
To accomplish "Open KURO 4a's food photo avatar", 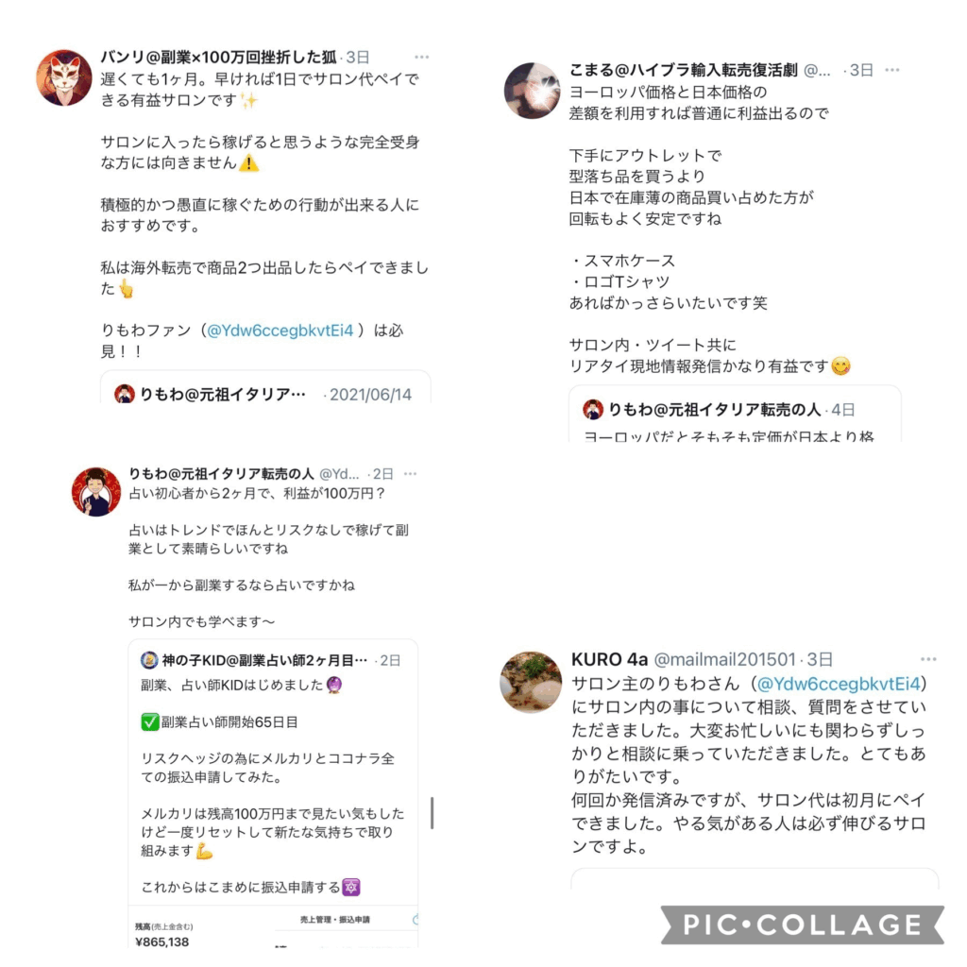I will coord(531,682).
